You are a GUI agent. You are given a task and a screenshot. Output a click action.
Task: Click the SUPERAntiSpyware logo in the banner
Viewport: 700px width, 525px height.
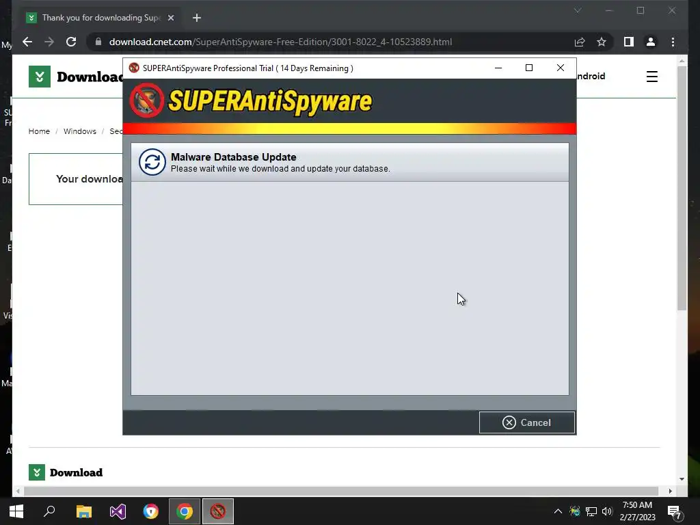coord(250,101)
